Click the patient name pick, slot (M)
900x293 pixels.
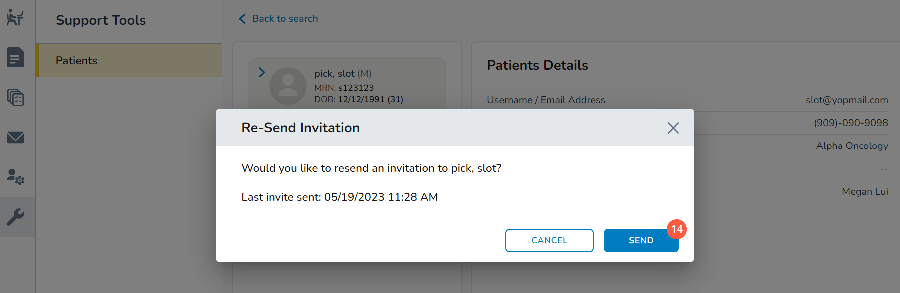(342, 74)
